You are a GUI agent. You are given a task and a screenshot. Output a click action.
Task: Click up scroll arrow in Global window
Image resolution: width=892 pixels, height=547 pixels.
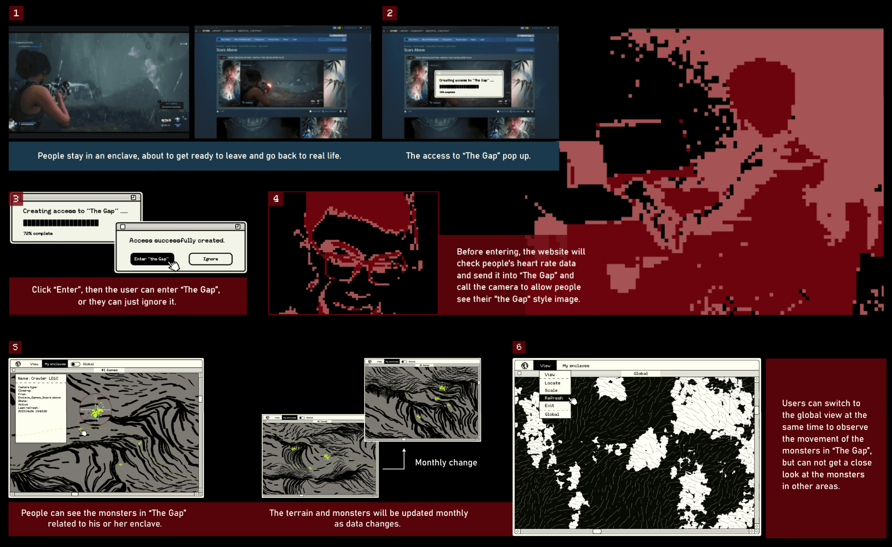757,380
